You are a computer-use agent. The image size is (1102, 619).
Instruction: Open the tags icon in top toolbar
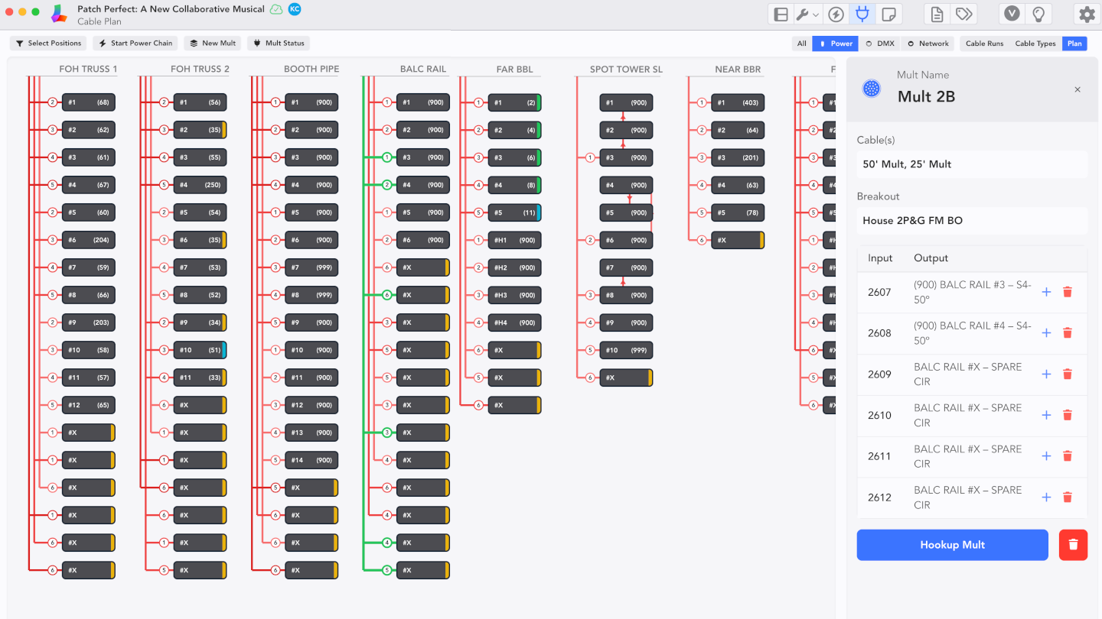(x=963, y=15)
